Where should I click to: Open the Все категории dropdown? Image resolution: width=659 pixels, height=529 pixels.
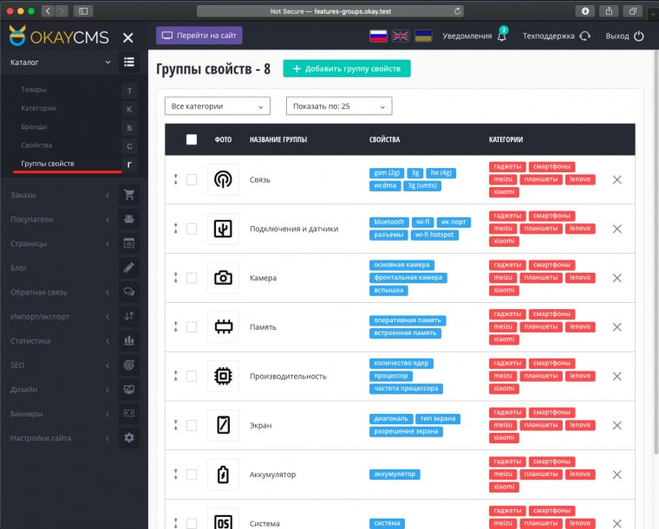tap(218, 106)
